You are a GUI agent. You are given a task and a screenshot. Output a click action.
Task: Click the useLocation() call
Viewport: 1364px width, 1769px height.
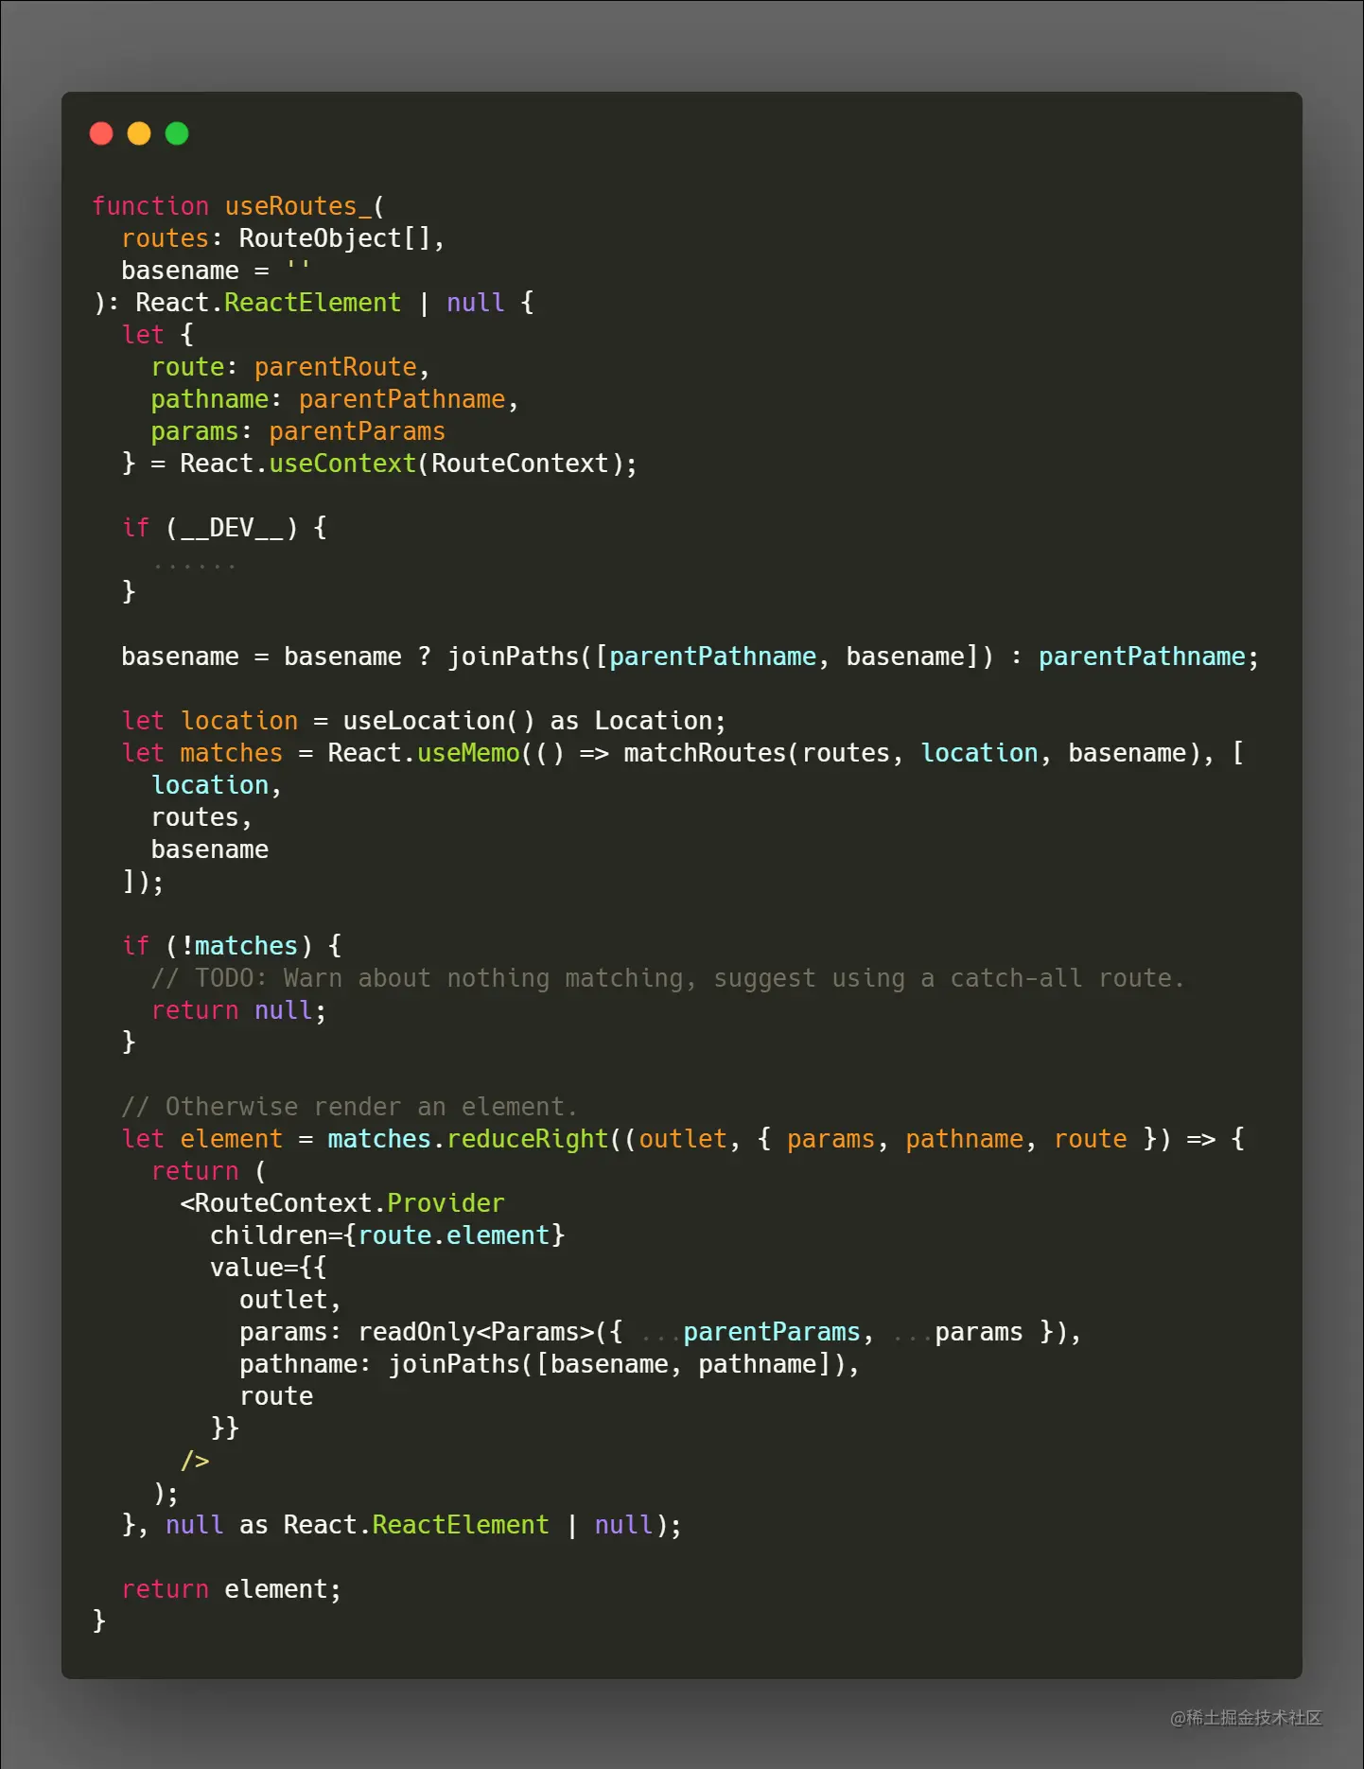pyautogui.click(x=439, y=721)
